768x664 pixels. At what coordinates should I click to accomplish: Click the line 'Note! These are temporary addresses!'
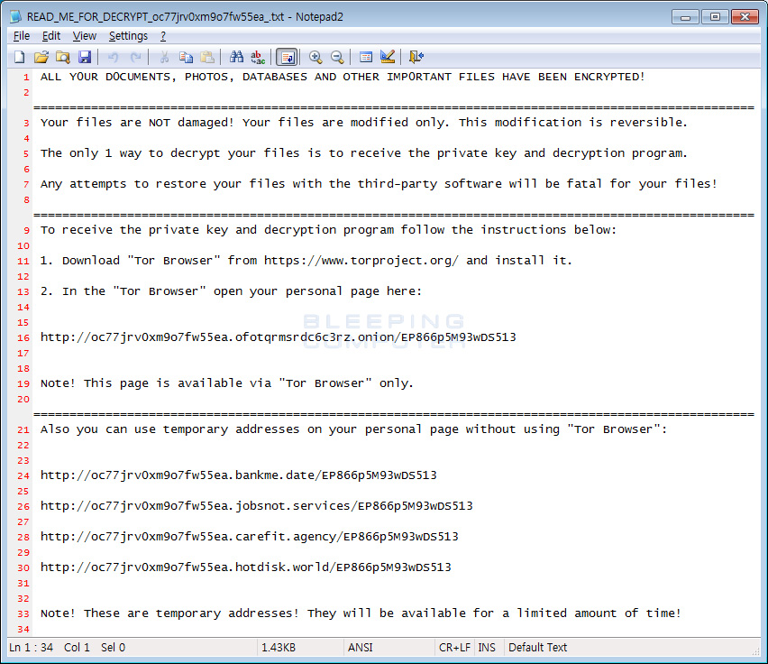[361, 613]
